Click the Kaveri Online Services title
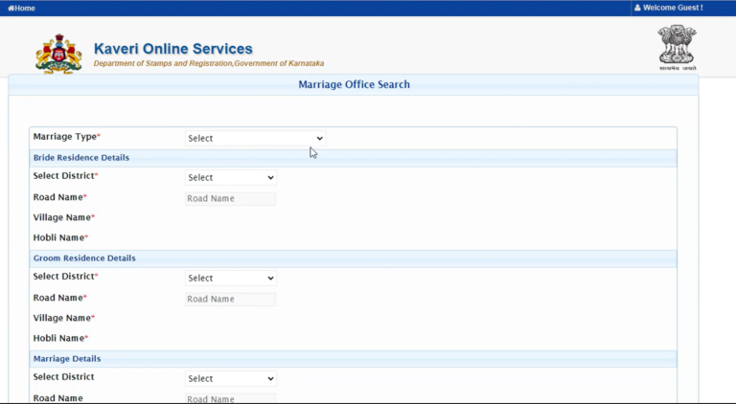 pos(173,49)
